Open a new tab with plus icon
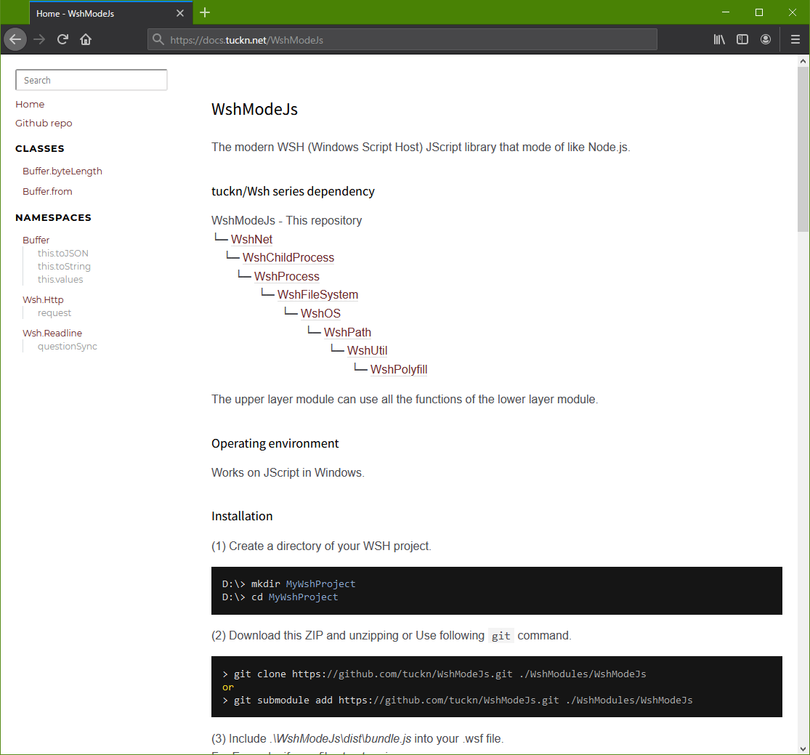Image resolution: width=810 pixels, height=755 pixels. (205, 12)
